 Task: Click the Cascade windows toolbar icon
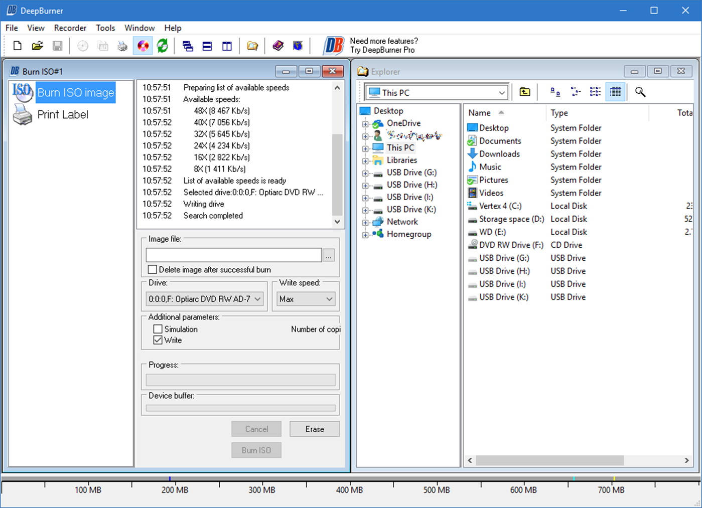click(x=188, y=46)
